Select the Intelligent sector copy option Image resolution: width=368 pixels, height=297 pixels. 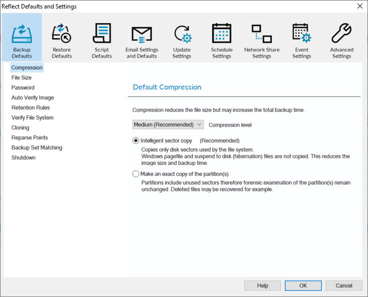coord(136,141)
